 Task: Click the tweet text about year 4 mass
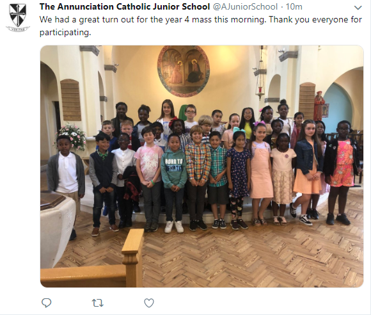click(201, 26)
